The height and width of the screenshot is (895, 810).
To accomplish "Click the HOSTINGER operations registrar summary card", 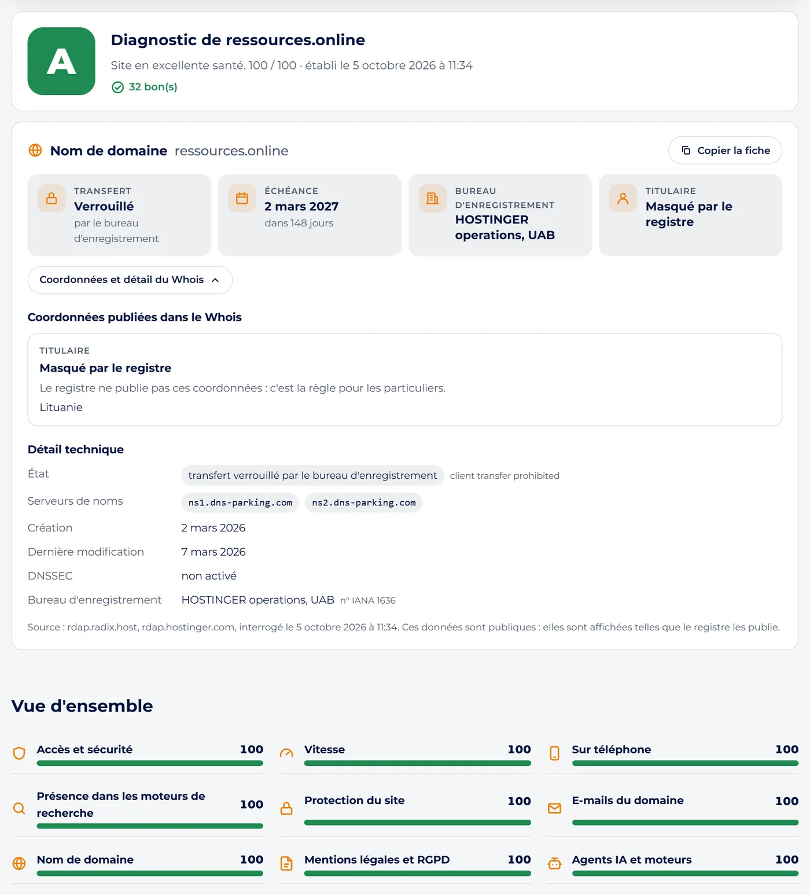I will pyautogui.click(x=500, y=215).
